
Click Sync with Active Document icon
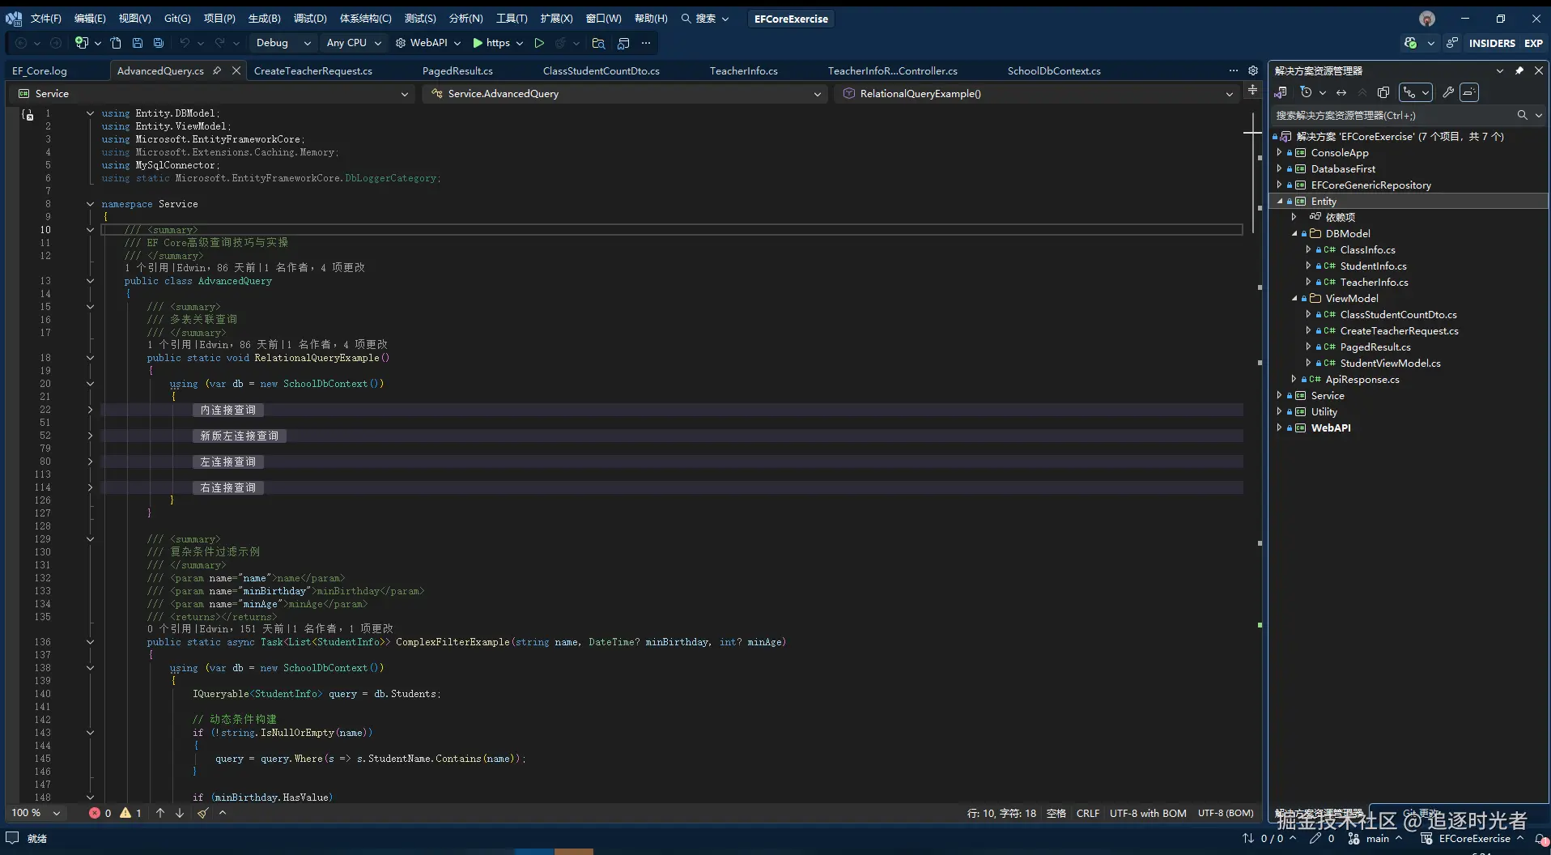[x=1341, y=92]
